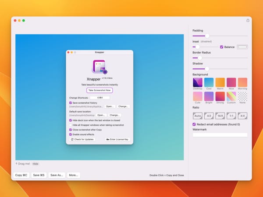Choose the None transparent background
The height and width of the screenshot is (197, 263).
point(242,96)
